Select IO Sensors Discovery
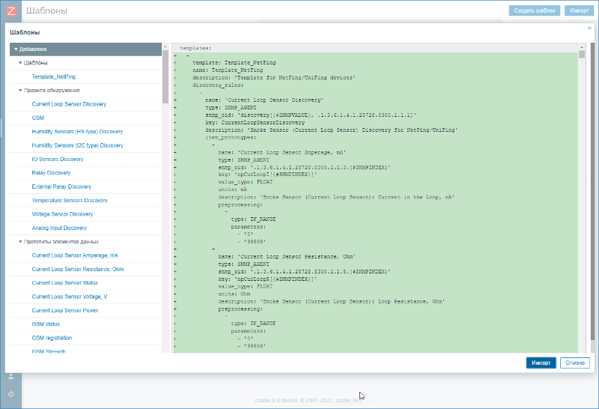 (58, 160)
